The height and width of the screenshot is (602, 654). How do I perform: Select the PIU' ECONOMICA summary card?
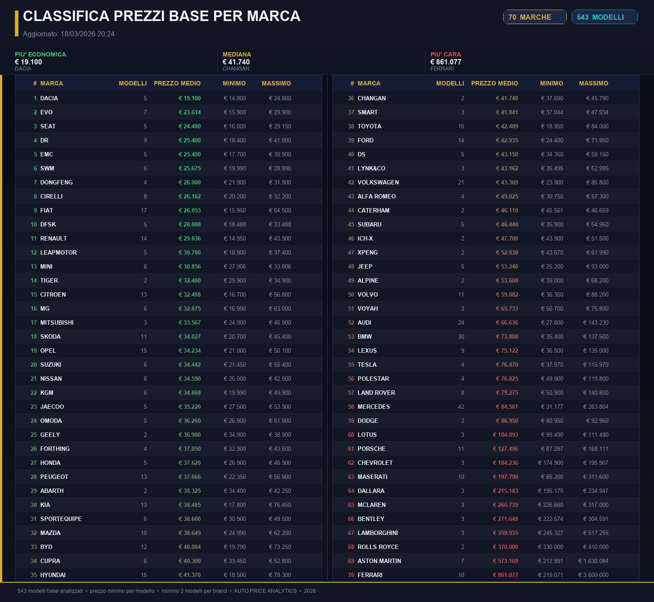tap(40, 61)
